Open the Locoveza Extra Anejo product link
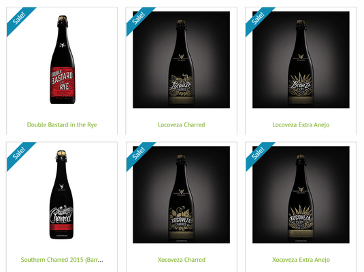This screenshot has width=364, height=272. pos(301,125)
